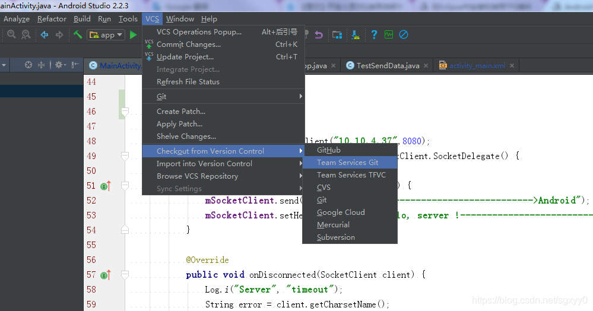The height and width of the screenshot is (311, 593).
Task: Toggle fold marker on line 57
Action: [x=125, y=275]
